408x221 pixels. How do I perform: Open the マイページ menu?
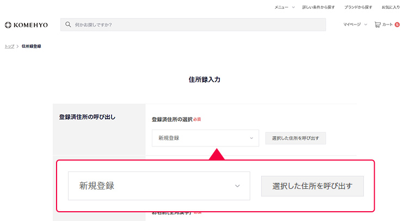(352, 24)
